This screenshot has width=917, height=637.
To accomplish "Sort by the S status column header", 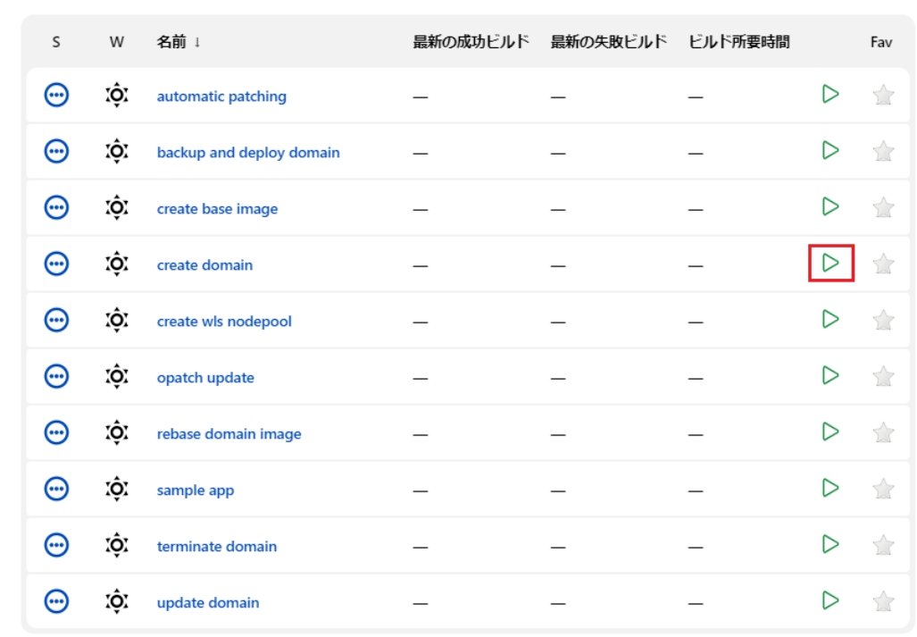I will (56, 42).
